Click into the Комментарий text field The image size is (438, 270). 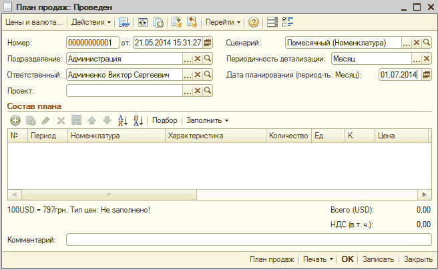coord(248,239)
